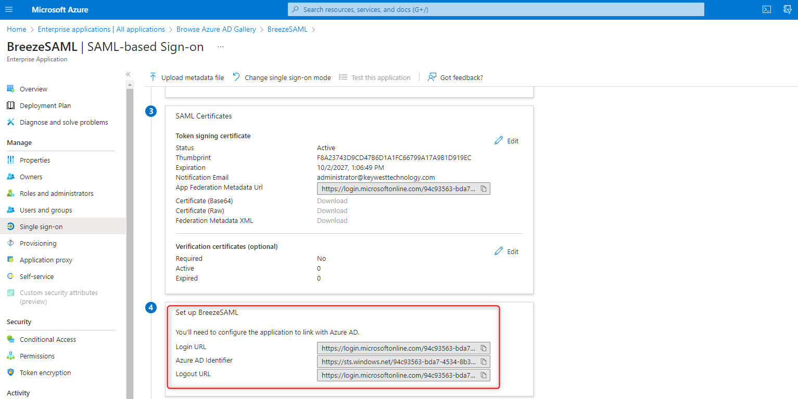The height and width of the screenshot is (399, 798).
Task: Copy the Logout URL to clipboard
Action: pyautogui.click(x=484, y=375)
